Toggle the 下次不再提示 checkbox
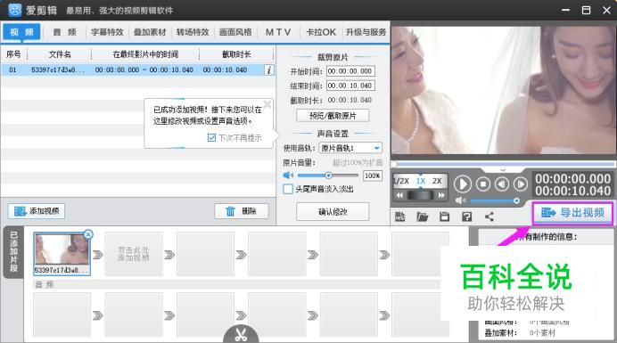The height and width of the screenshot is (343, 617). click(x=211, y=138)
